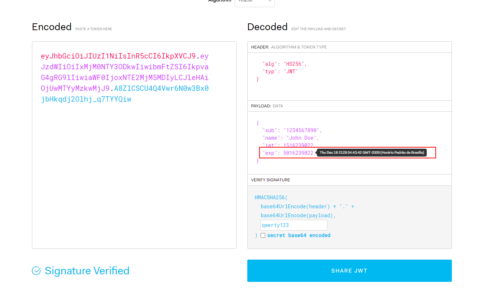Screen dimensions: 477x293
Task: Click the "typ": "JWT" line
Action: click(x=280, y=71)
